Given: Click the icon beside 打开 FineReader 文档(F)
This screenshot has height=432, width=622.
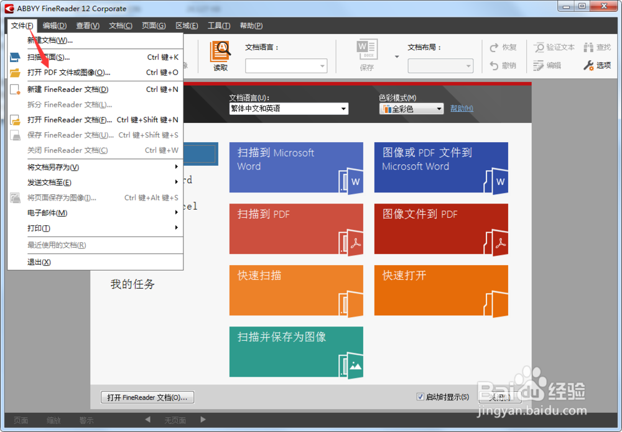Looking at the screenshot, I should 15,120.
